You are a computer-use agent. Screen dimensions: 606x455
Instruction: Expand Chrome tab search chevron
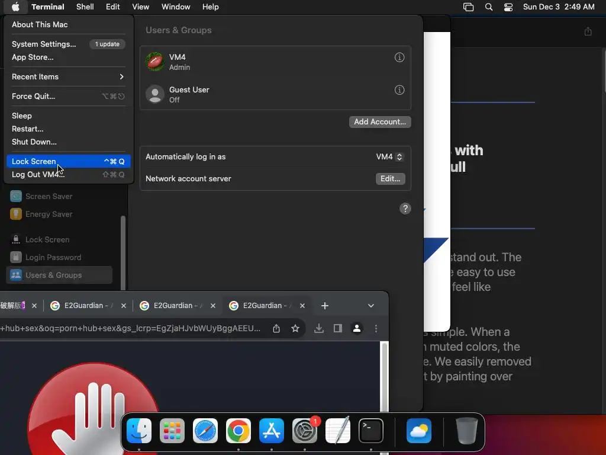(371, 306)
